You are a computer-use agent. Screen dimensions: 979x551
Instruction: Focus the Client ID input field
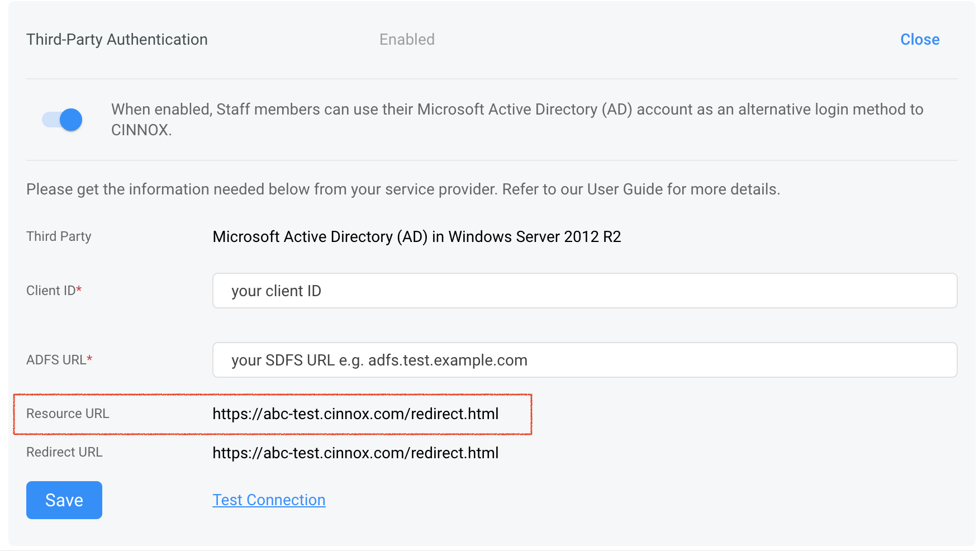(584, 291)
